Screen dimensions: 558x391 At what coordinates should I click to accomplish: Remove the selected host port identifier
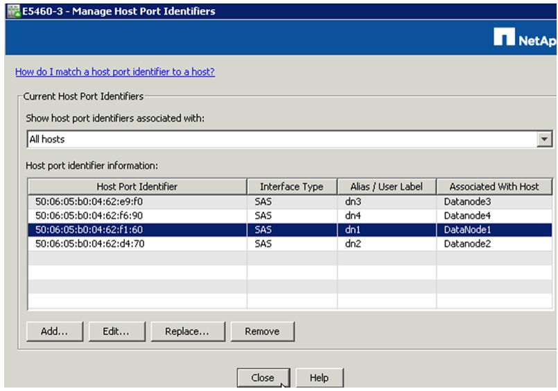coord(263,331)
